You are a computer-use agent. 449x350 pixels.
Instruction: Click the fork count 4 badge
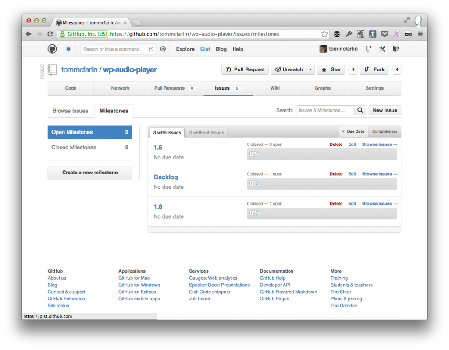point(397,69)
